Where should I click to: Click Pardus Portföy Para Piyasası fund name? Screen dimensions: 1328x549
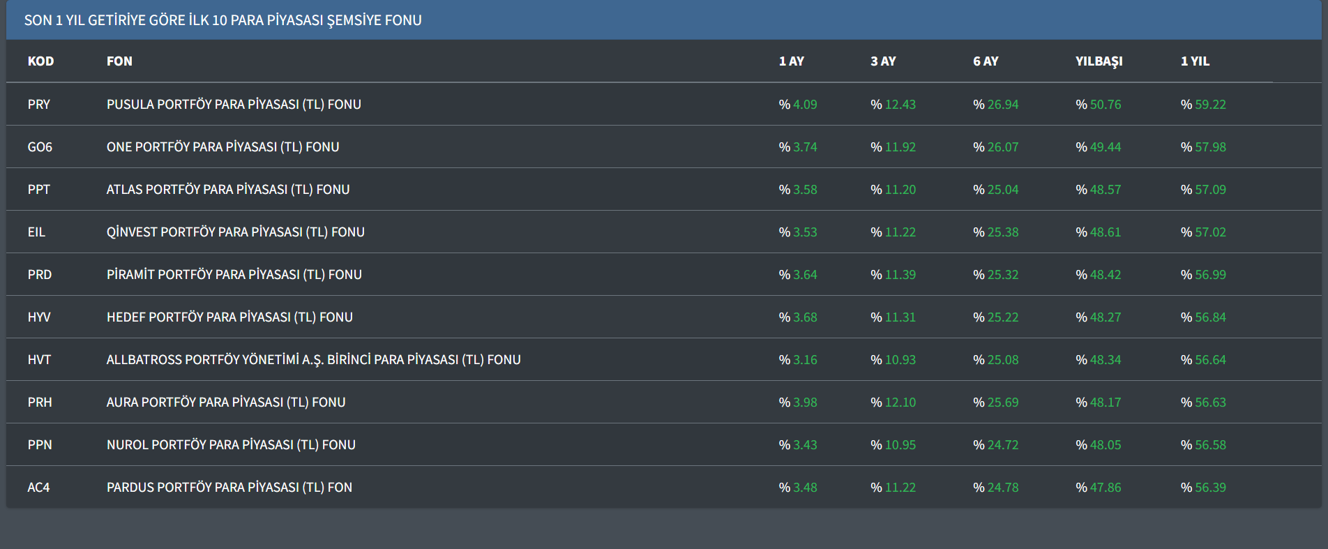229,488
